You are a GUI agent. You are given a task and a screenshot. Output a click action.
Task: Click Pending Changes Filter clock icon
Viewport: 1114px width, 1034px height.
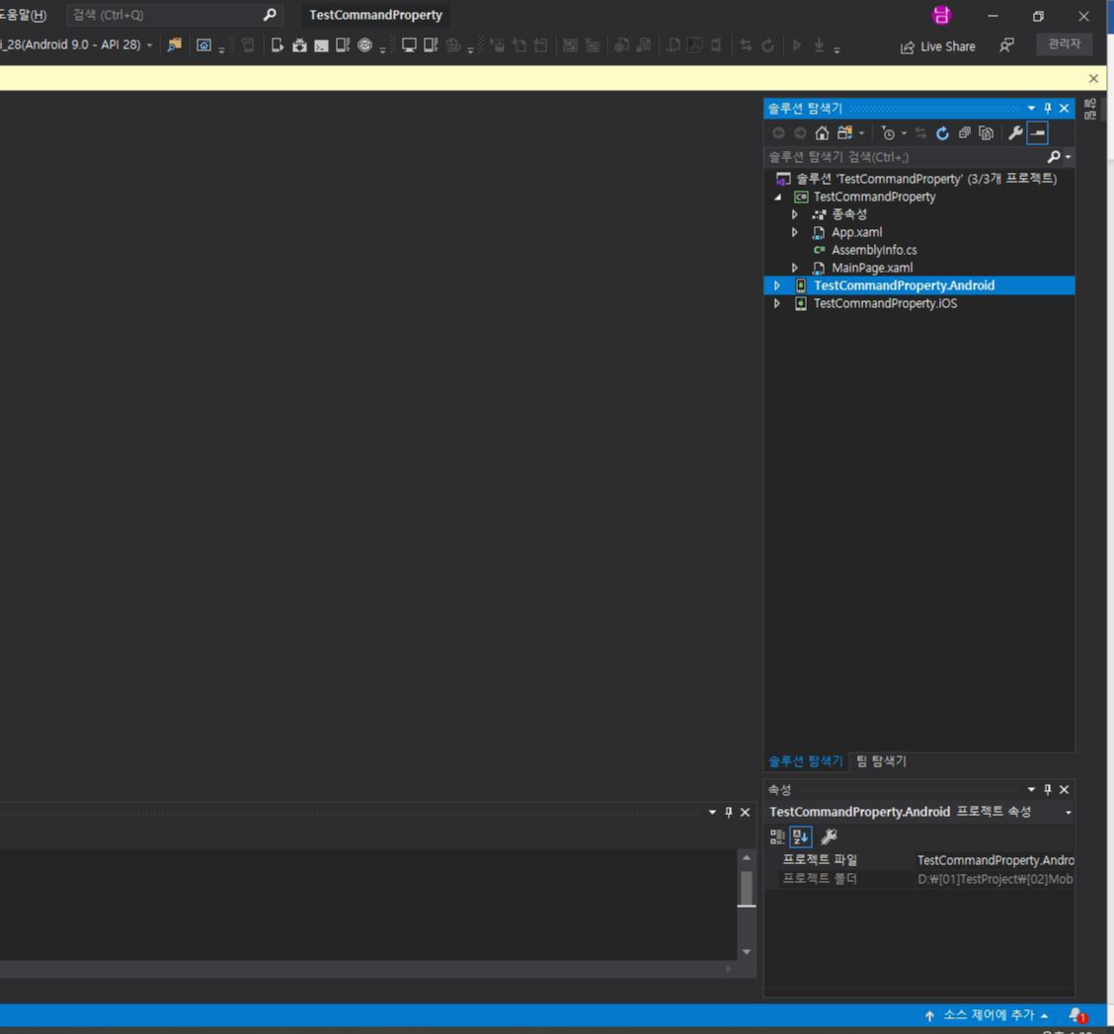click(x=888, y=133)
